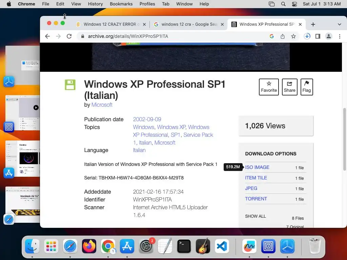Screen dimensions: 347x260
Task: Open the ITEM TILE download option
Action: tap(256, 178)
